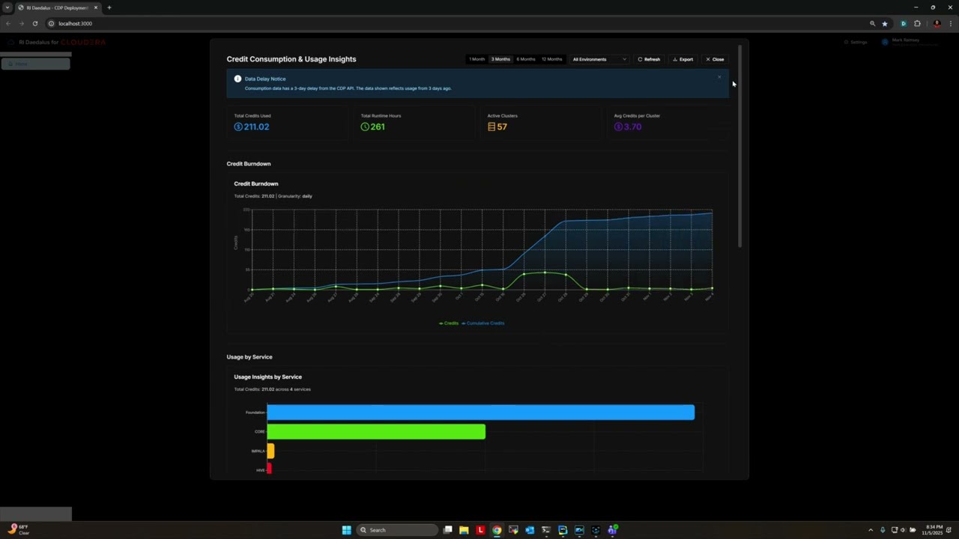The width and height of the screenshot is (959, 539).
Task: Click the Usage Insights by Service title
Action: pyautogui.click(x=268, y=377)
